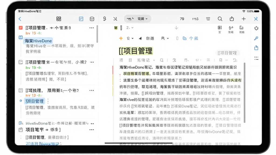Select the highlighted 项目管理 list item

[x=34, y=101]
